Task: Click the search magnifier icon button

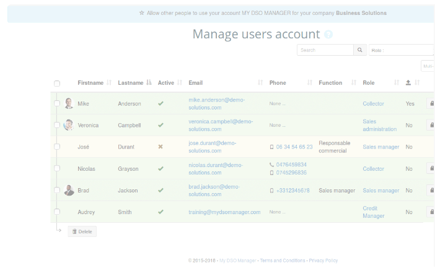Action: tap(360, 50)
